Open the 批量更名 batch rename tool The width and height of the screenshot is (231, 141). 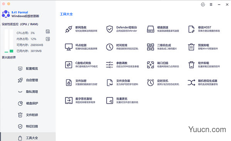[x=122, y=101]
